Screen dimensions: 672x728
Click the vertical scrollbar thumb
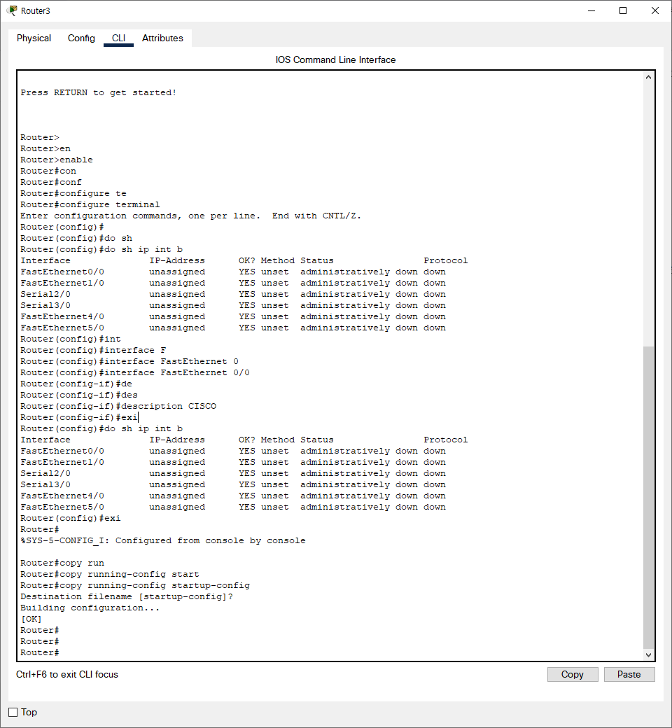tap(648, 497)
